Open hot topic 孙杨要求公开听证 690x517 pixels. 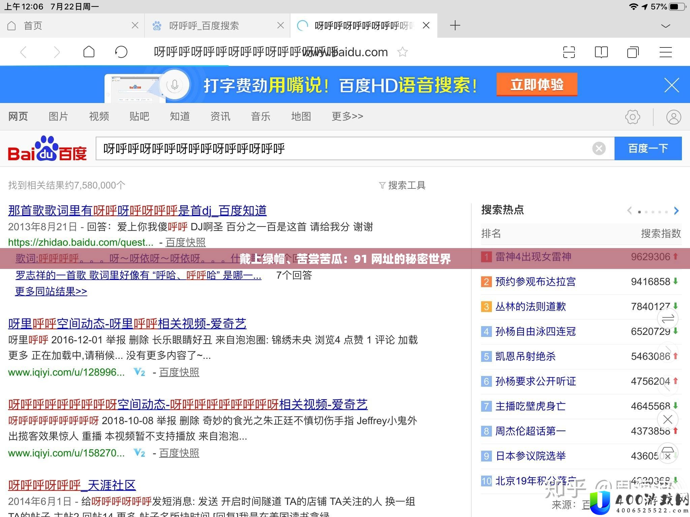click(x=535, y=381)
